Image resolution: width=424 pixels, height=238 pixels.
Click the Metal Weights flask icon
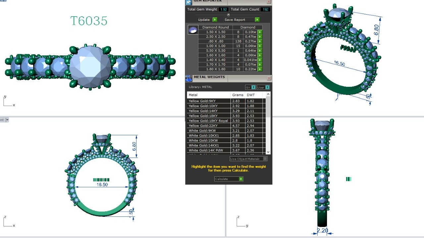click(188, 79)
